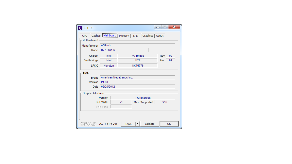
Task: Click the Max. Supported x16 value
Action: point(165,102)
